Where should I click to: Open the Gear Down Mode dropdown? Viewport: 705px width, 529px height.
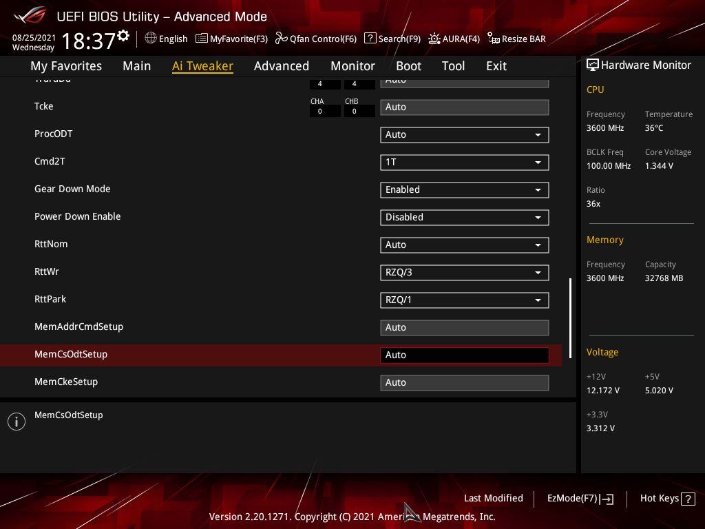click(x=465, y=190)
